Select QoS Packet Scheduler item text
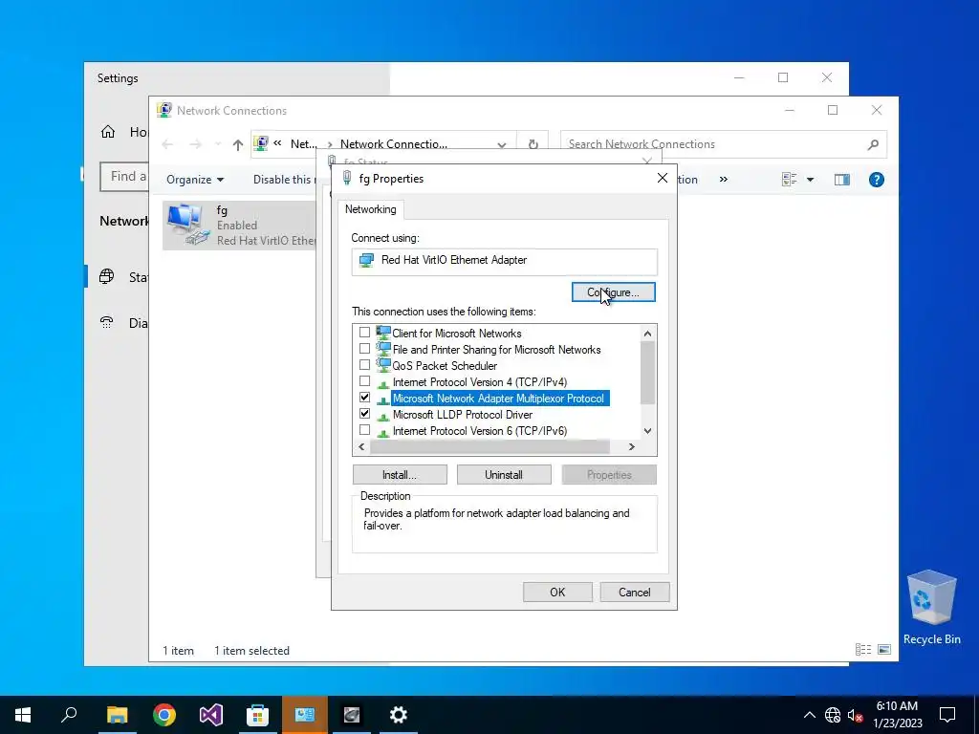The image size is (979, 734). 445,366
